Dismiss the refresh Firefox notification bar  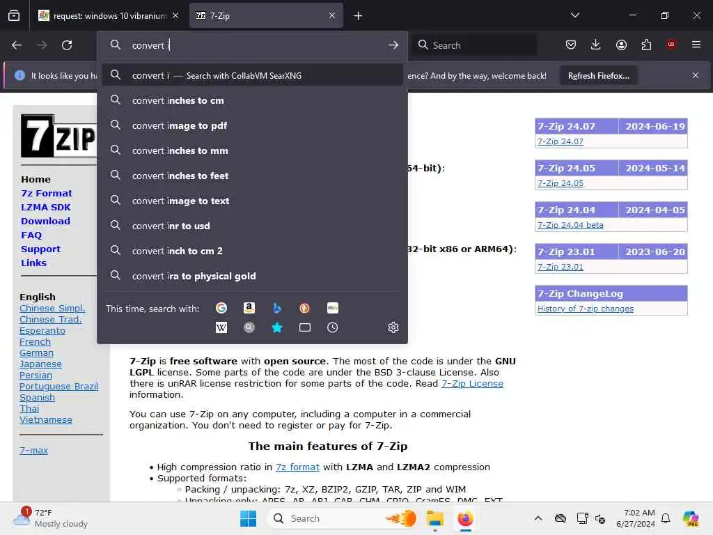pyautogui.click(x=696, y=75)
